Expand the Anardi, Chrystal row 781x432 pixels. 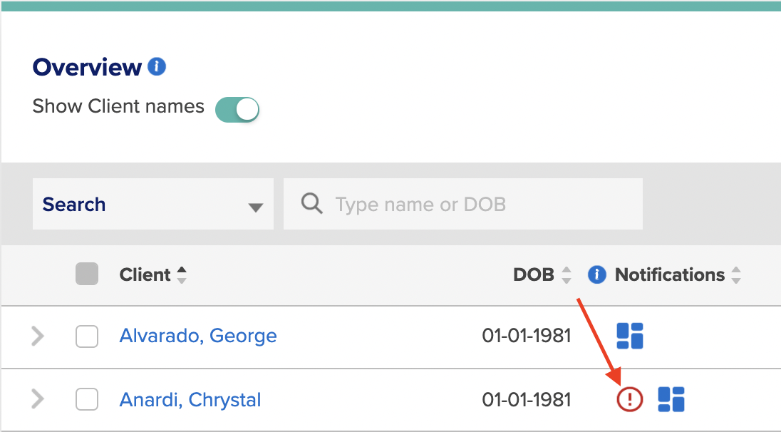[x=38, y=399]
